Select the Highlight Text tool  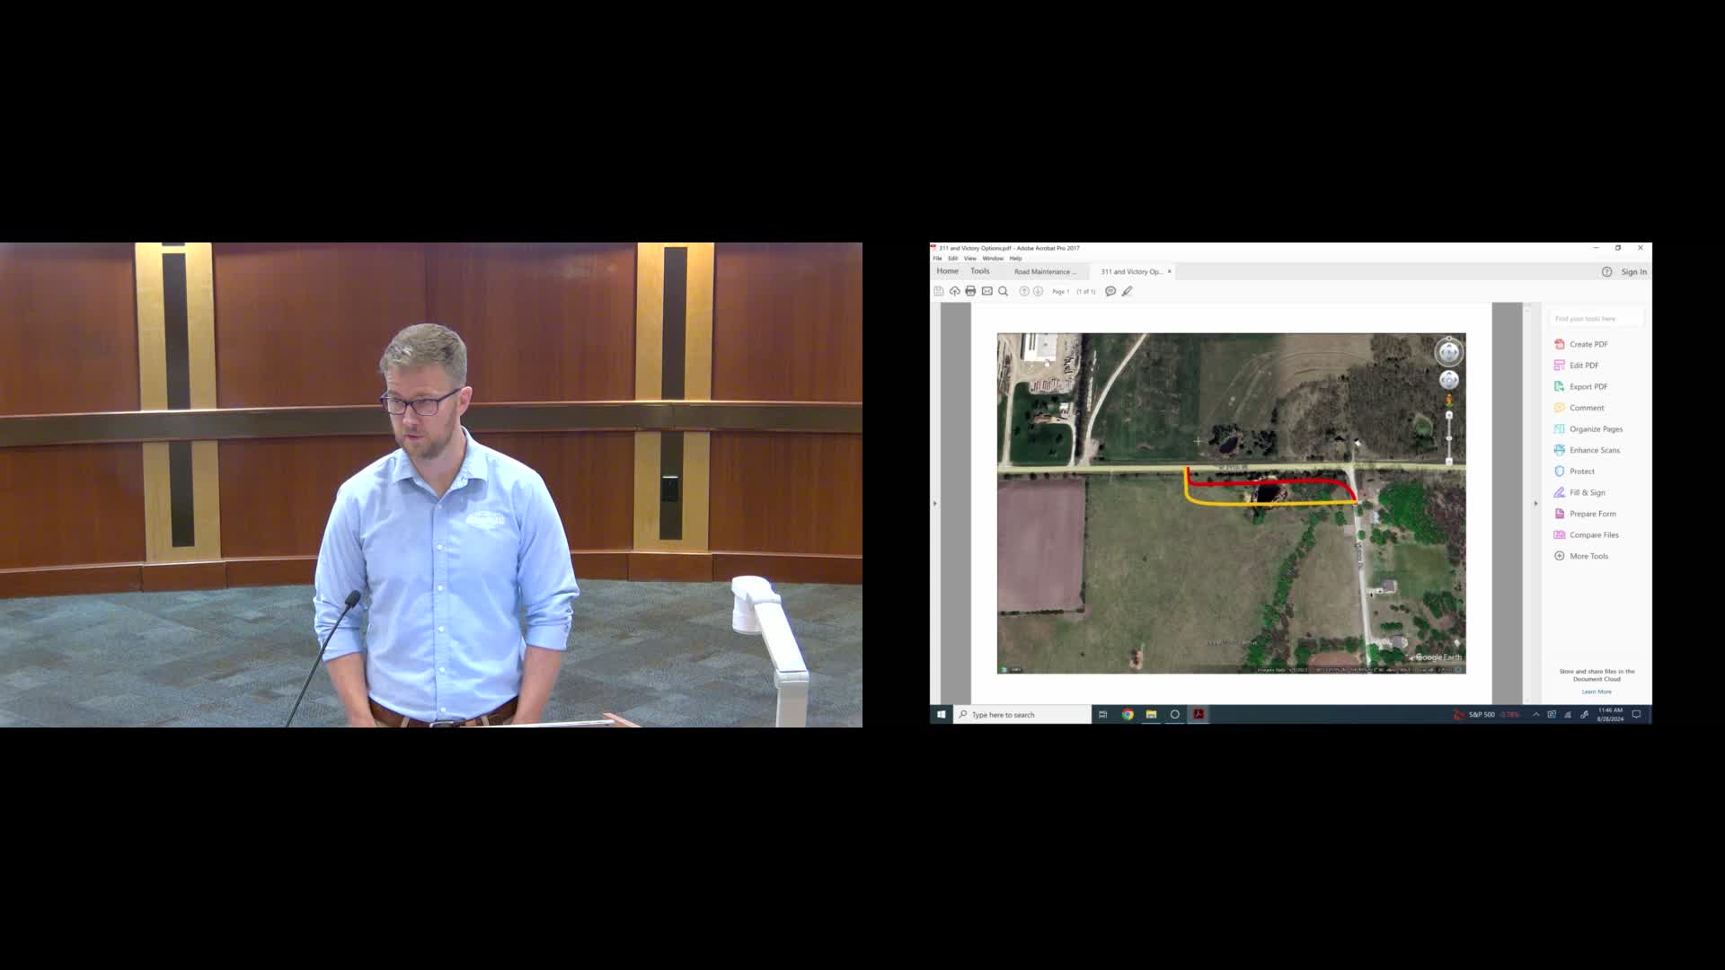click(x=1128, y=291)
